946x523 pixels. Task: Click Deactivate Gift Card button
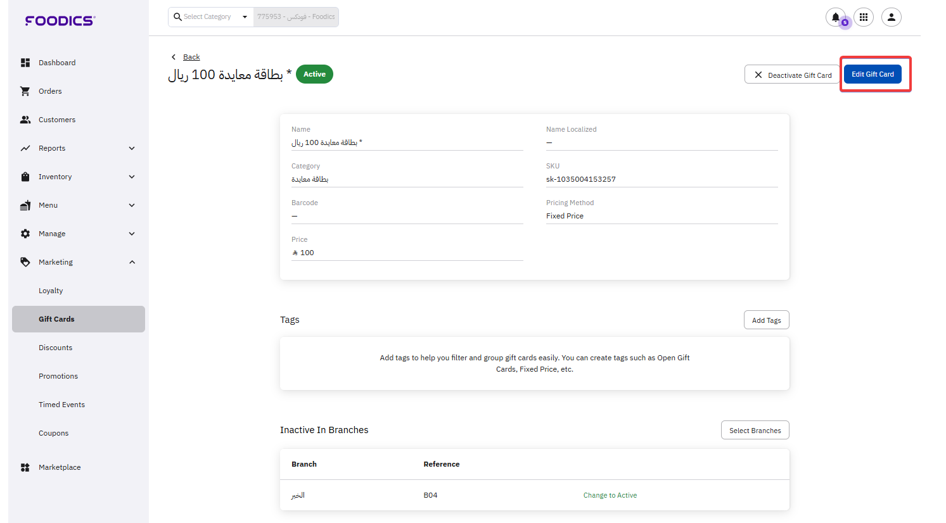coord(792,75)
